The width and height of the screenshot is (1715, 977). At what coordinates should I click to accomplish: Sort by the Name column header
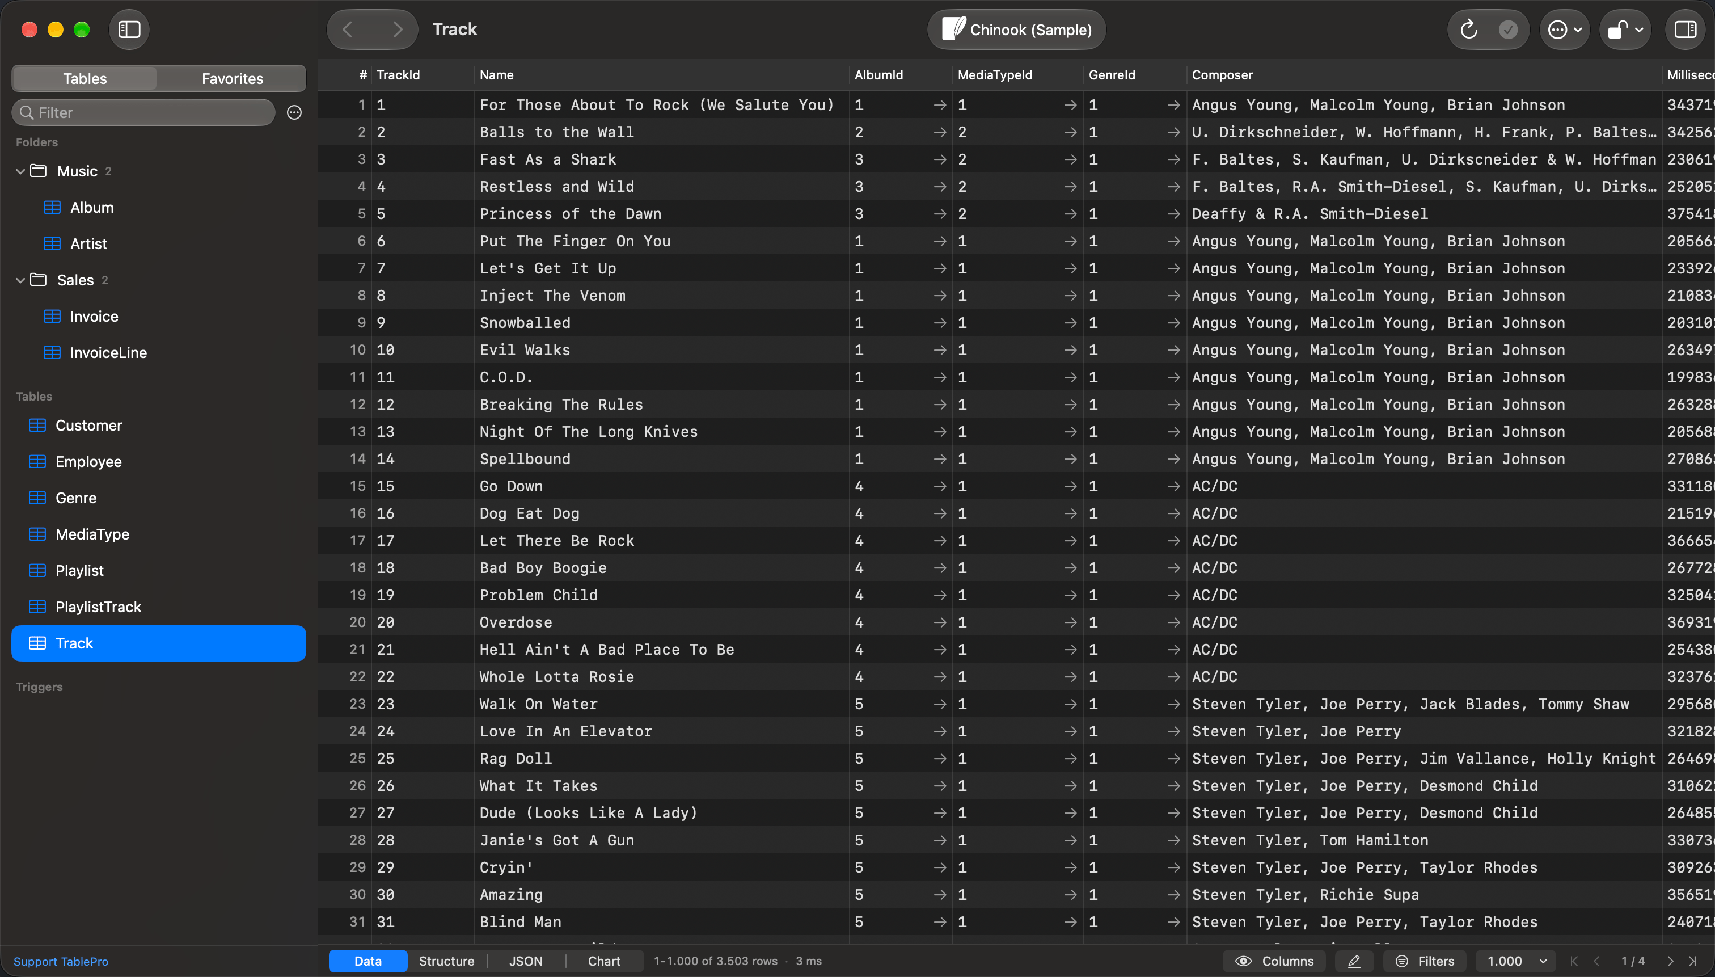click(x=661, y=75)
